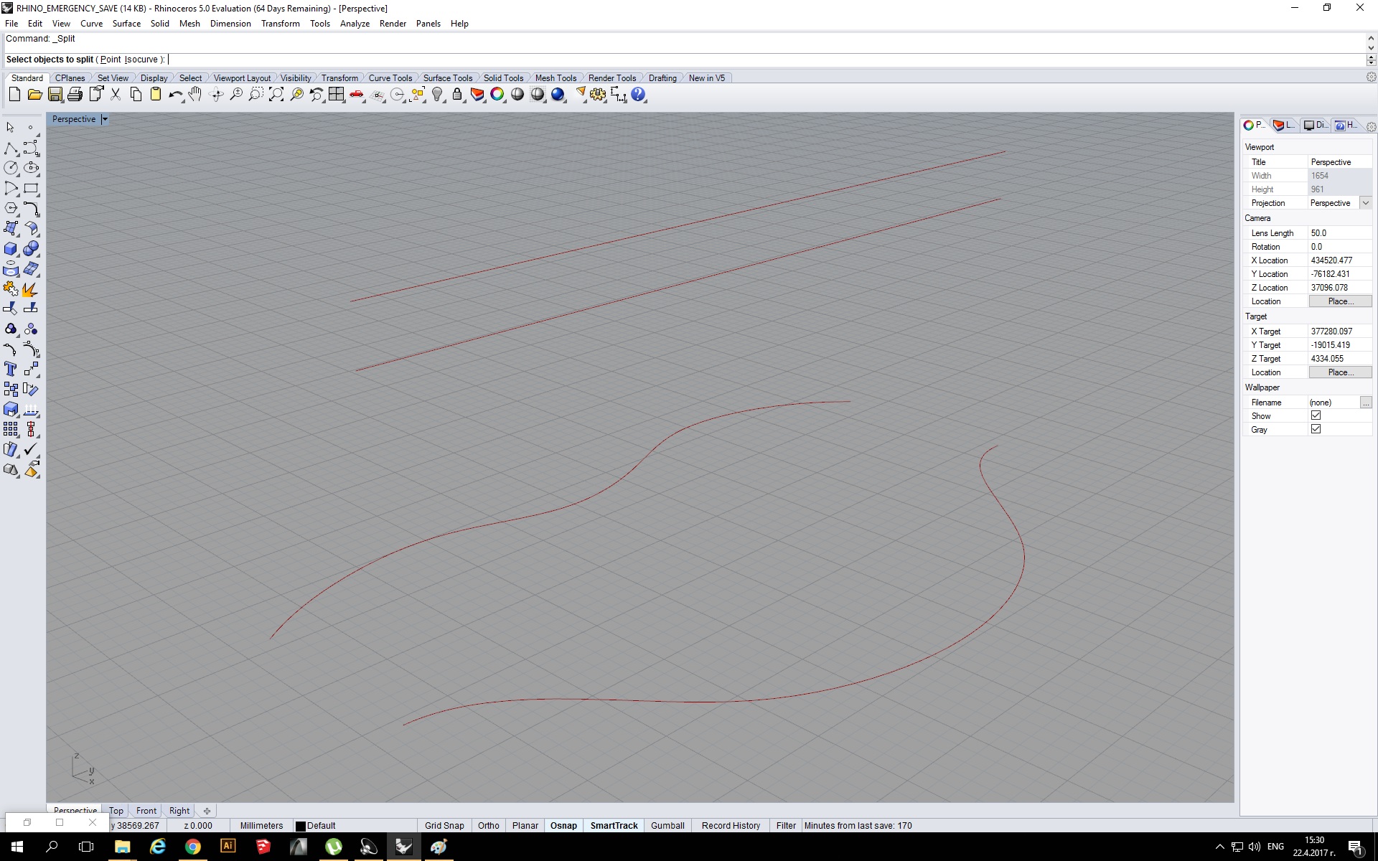Cut selection with the scissors icon

pos(115,94)
